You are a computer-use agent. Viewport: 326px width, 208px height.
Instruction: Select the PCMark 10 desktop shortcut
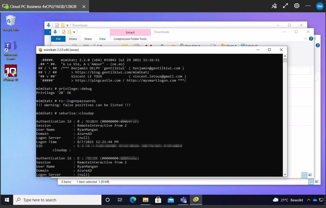11,73
